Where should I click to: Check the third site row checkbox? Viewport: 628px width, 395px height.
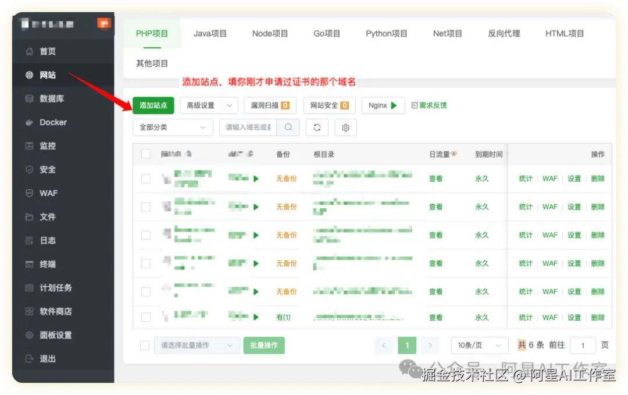coord(146,235)
